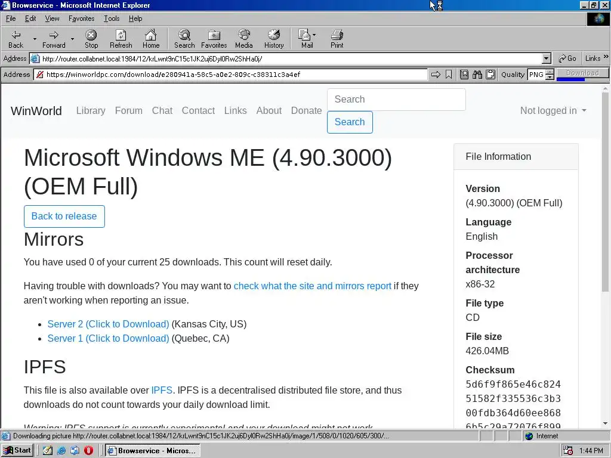Click the Go arrow in Browservice bar
The width and height of the screenshot is (611, 458).
436,75
